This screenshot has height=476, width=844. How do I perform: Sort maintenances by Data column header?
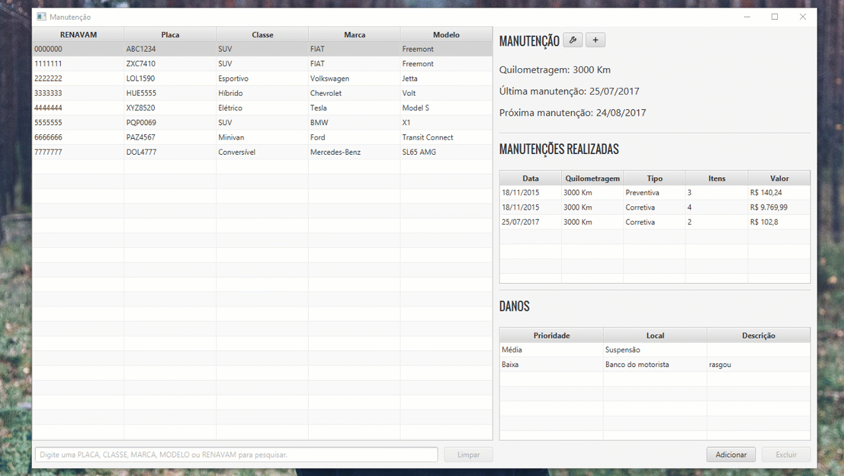pyautogui.click(x=531, y=178)
